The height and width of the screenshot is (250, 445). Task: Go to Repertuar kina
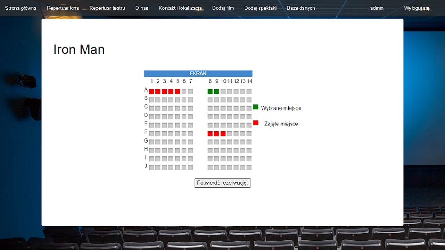(x=63, y=8)
